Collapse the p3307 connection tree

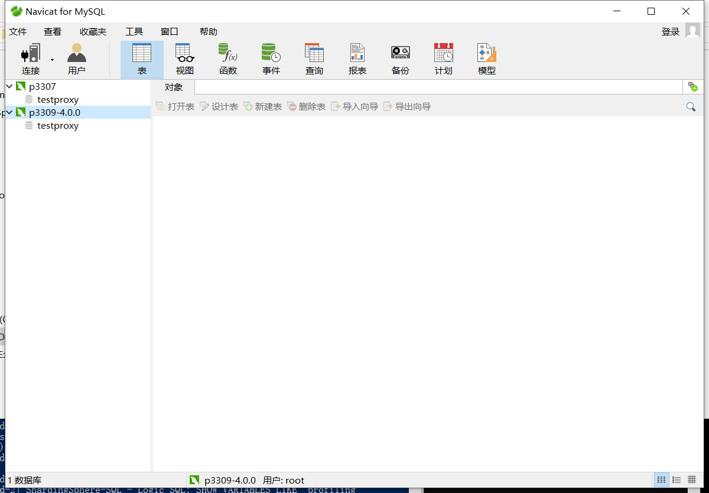pos(9,86)
